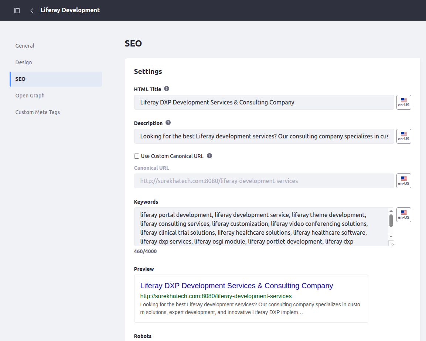
Task: Open the General settings section
Action: coord(25,45)
